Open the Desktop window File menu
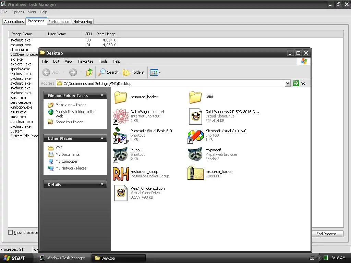 [x=45, y=61]
